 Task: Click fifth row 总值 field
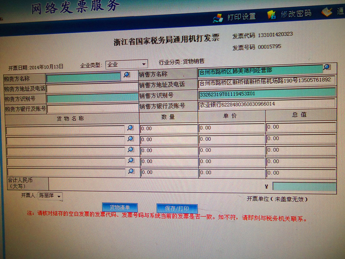tap(301, 173)
